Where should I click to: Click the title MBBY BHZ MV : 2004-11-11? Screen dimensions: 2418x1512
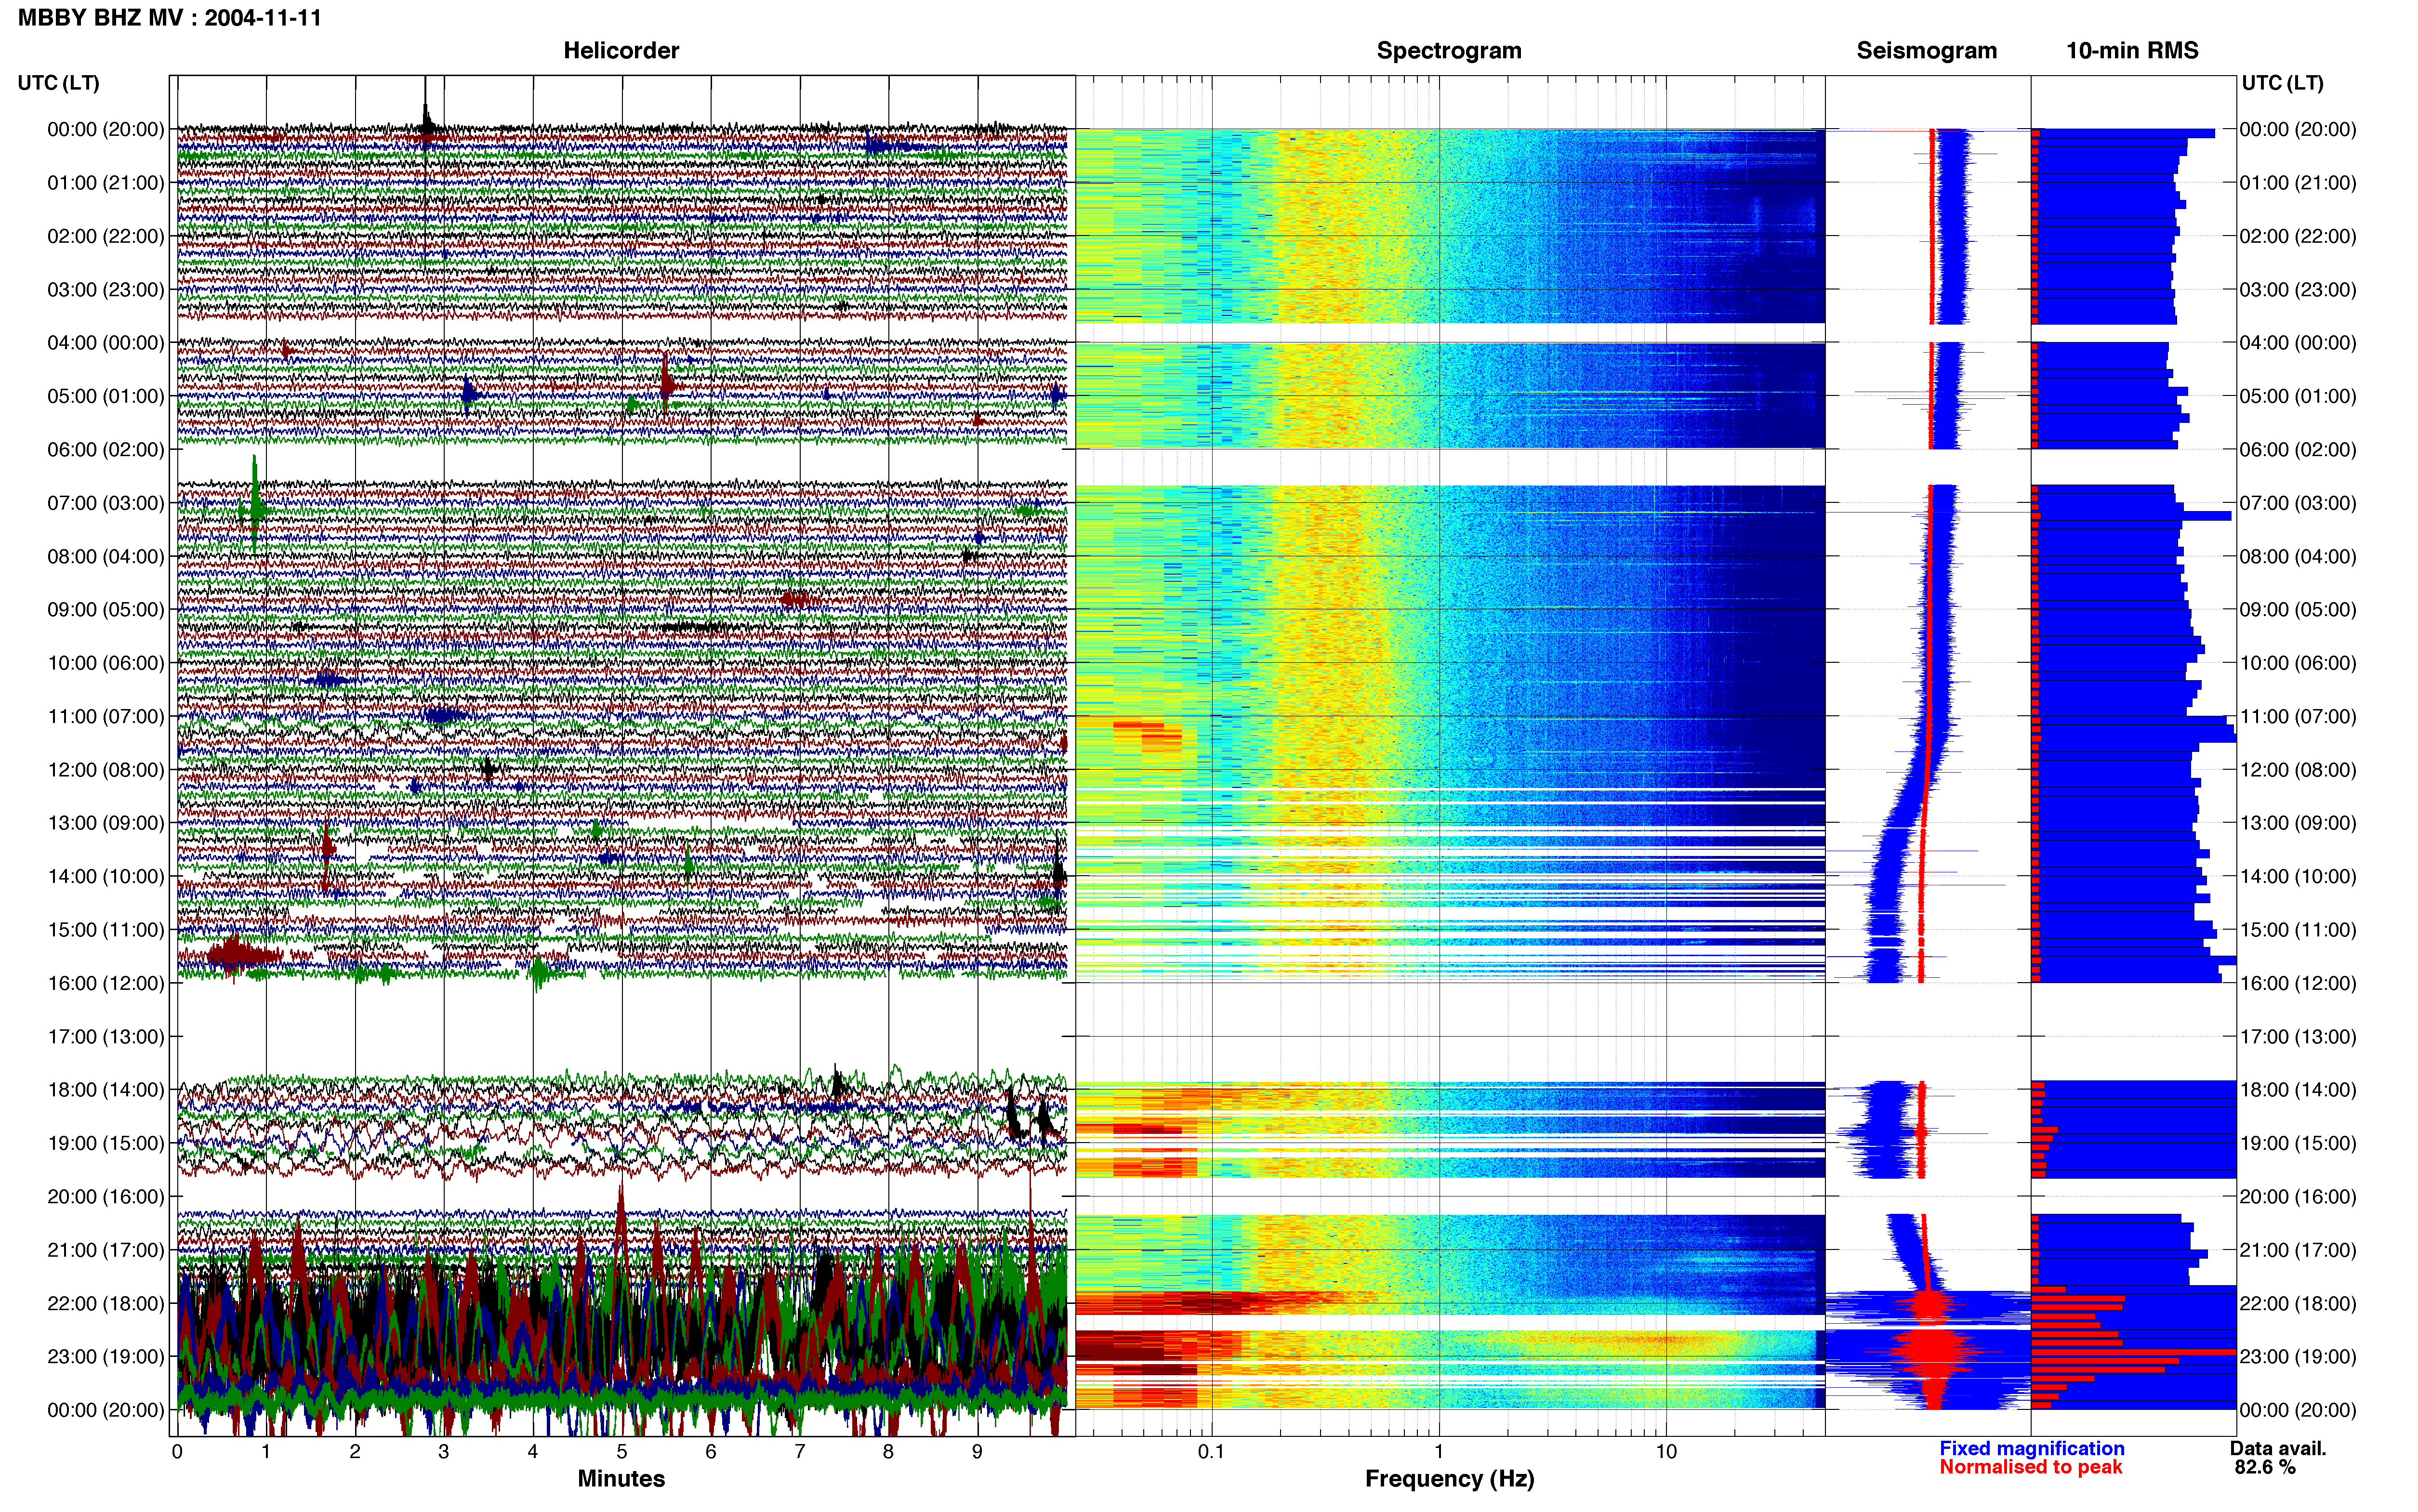click(x=170, y=17)
